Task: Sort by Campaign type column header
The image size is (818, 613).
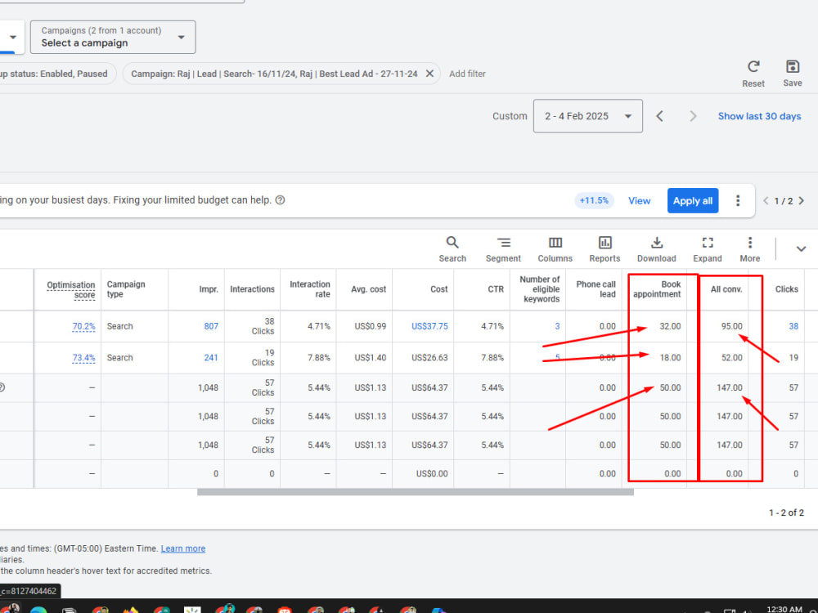Action: [x=126, y=289]
